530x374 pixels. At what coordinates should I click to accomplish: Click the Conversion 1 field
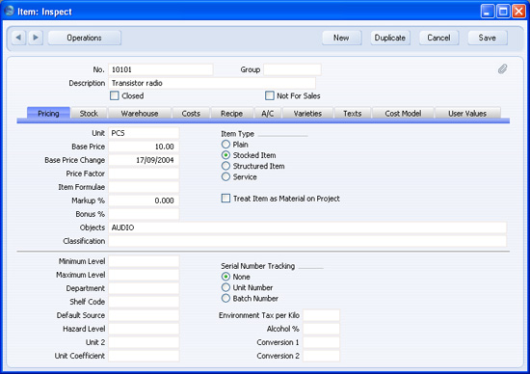321,342
